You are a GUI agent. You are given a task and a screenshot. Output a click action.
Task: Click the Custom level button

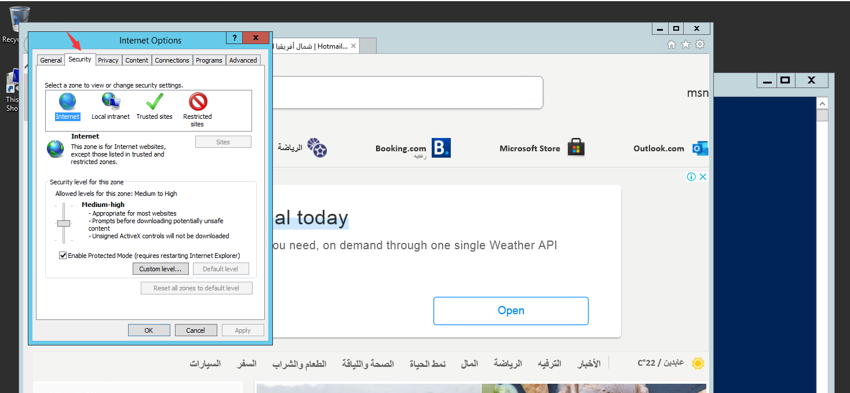[160, 268]
